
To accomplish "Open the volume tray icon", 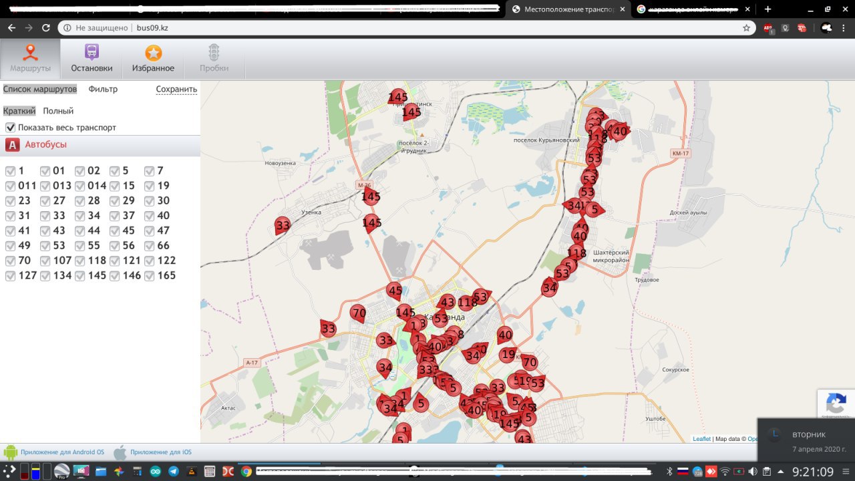I will click(753, 471).
